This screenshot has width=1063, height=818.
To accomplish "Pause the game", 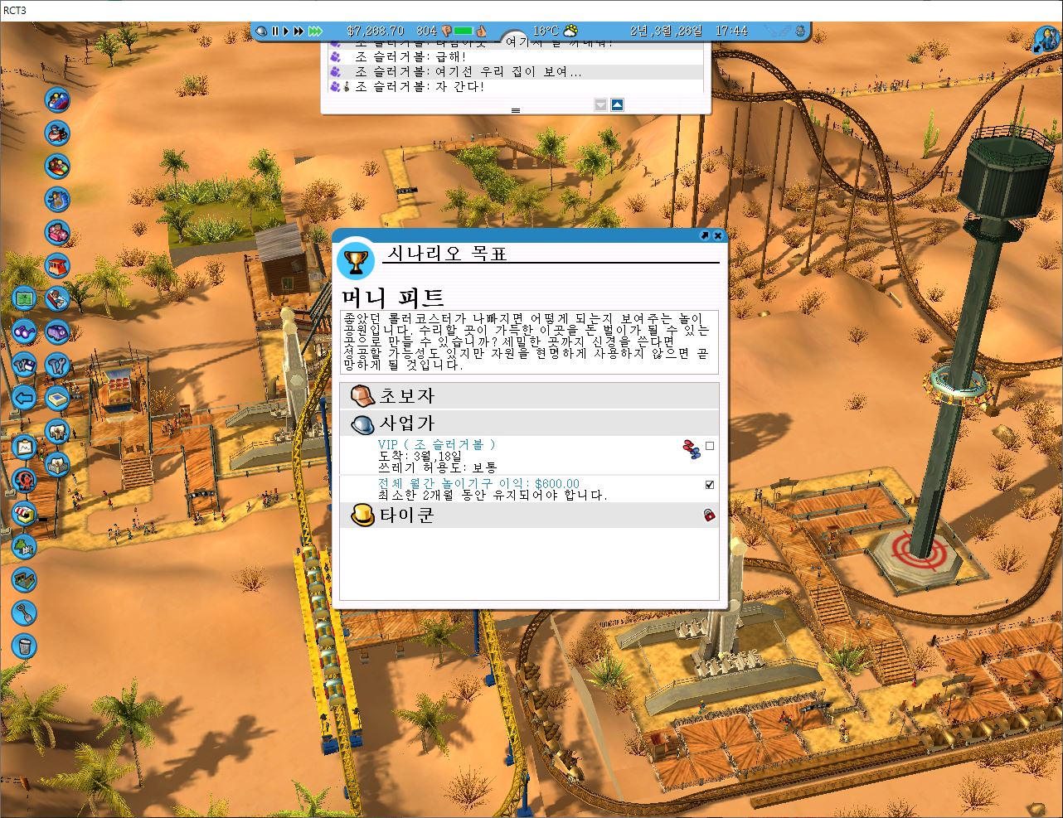I will coord(274,31).
